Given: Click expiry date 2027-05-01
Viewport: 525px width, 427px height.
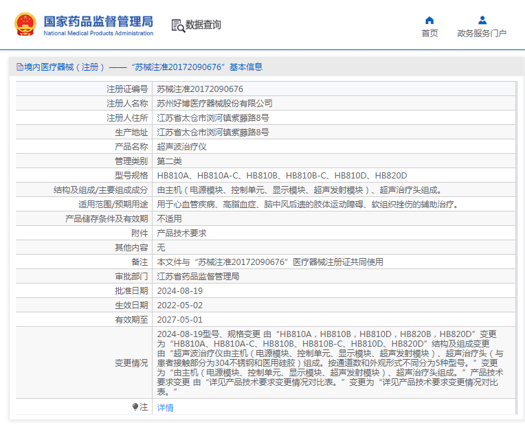Looking at the screenshot, I should (180, 319).
